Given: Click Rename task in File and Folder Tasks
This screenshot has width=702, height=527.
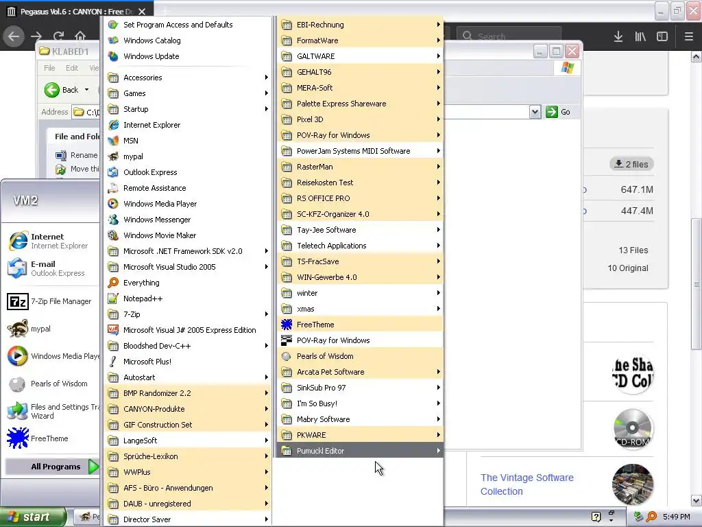Looking at the screenshot, I should tap(77, 155).
